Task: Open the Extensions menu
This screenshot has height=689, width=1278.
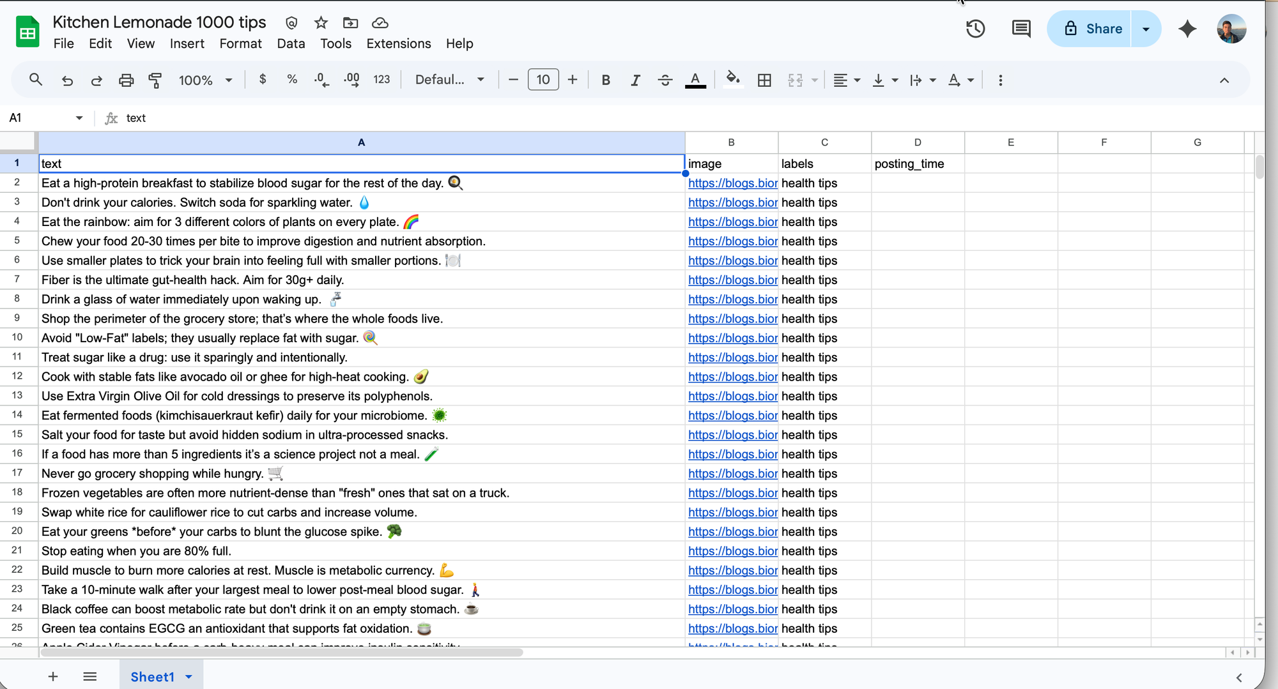Action: pos(398,43)
